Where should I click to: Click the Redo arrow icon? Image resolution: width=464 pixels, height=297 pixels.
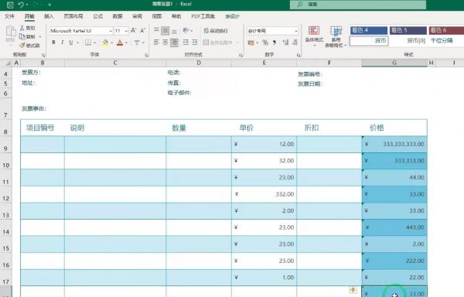(36, 5)
